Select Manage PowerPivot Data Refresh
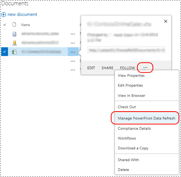181x177 pixels. click(x=146, y=118)
